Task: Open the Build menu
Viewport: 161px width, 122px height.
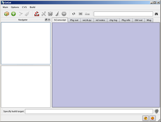Action: 32,7
